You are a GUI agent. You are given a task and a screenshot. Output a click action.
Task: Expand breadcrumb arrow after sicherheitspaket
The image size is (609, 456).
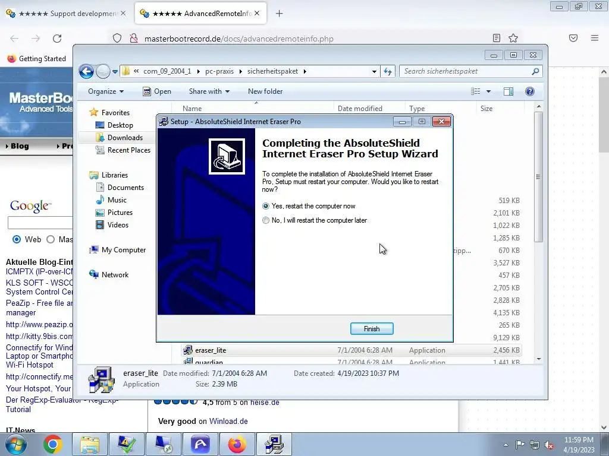305,71
